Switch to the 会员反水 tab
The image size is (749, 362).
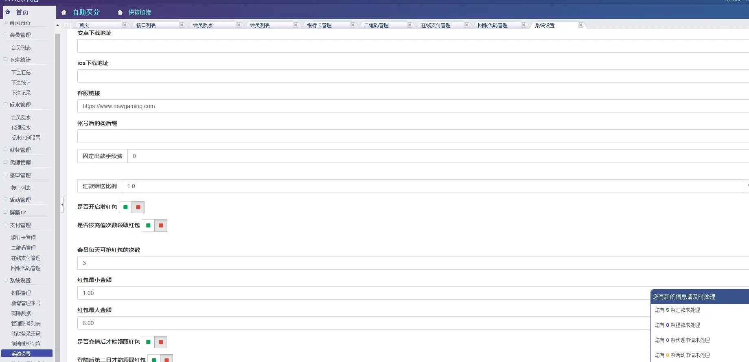click(x=203, y=25)
